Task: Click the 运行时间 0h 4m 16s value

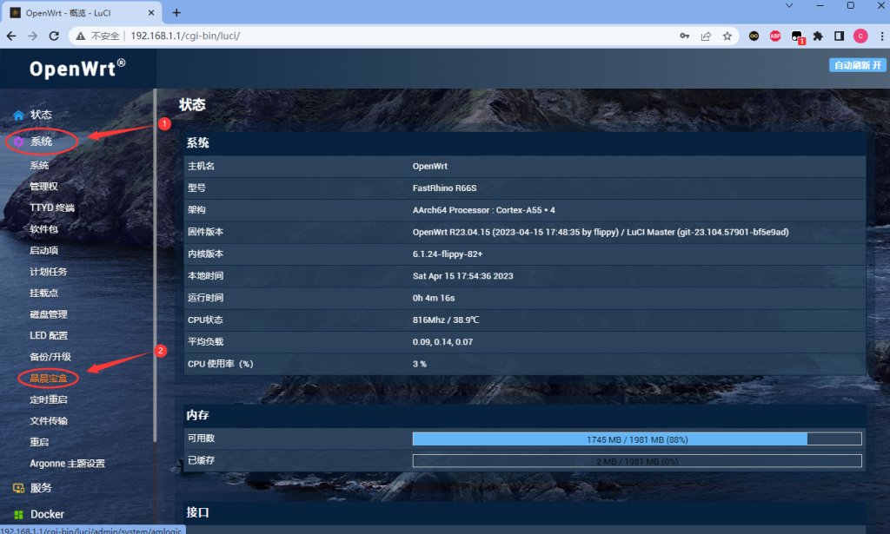Action: tap(434, 298)
